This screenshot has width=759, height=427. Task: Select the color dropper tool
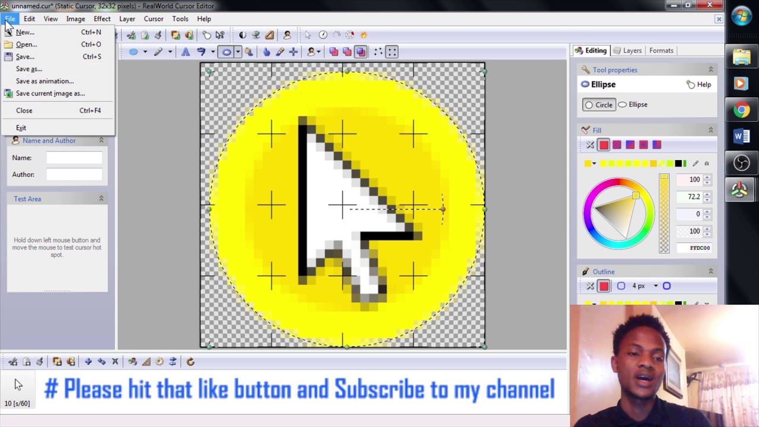tap(280, 52)
